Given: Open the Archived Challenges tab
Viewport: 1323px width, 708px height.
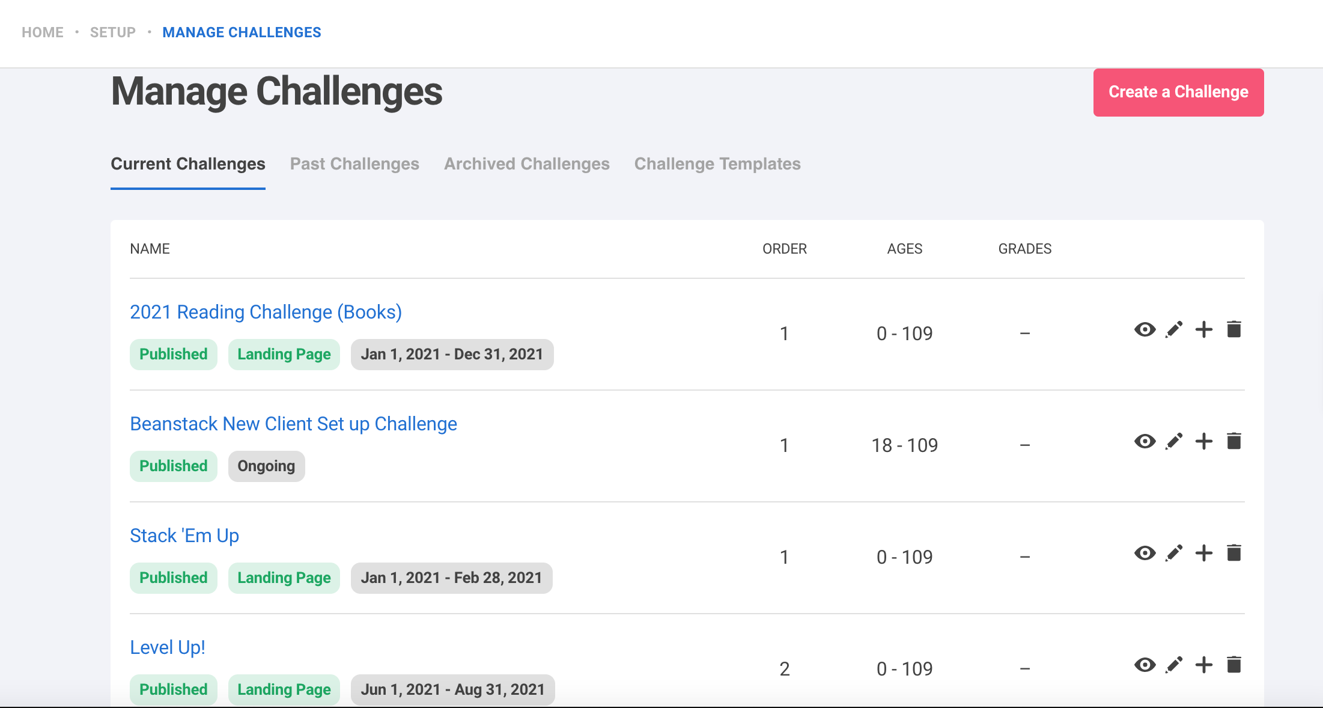Looking at the screenshot, I should (526, 163).
